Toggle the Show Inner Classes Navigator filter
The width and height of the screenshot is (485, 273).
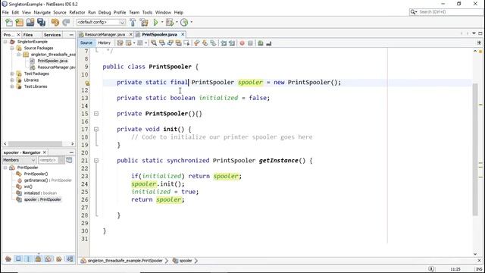click(48, 259)
